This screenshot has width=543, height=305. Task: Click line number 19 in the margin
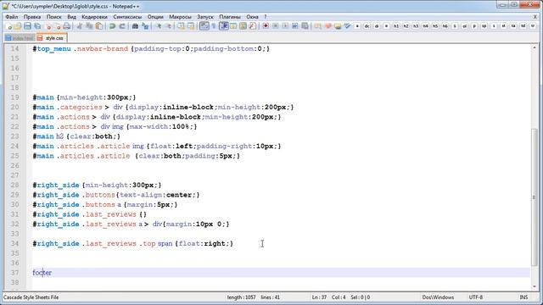[14, 97]
